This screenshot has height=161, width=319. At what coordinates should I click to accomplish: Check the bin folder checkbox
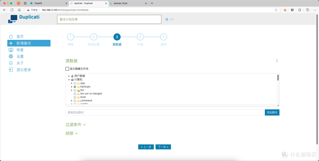75,90
